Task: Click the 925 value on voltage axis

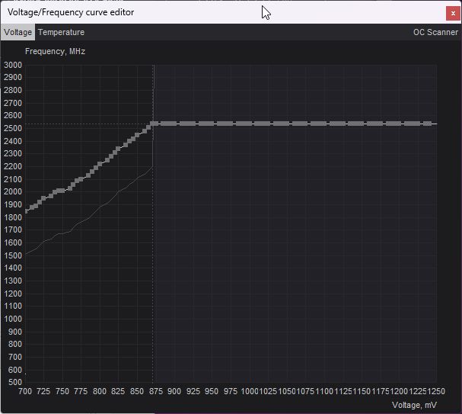Action: pyautogui.click(x=193, y=391)
